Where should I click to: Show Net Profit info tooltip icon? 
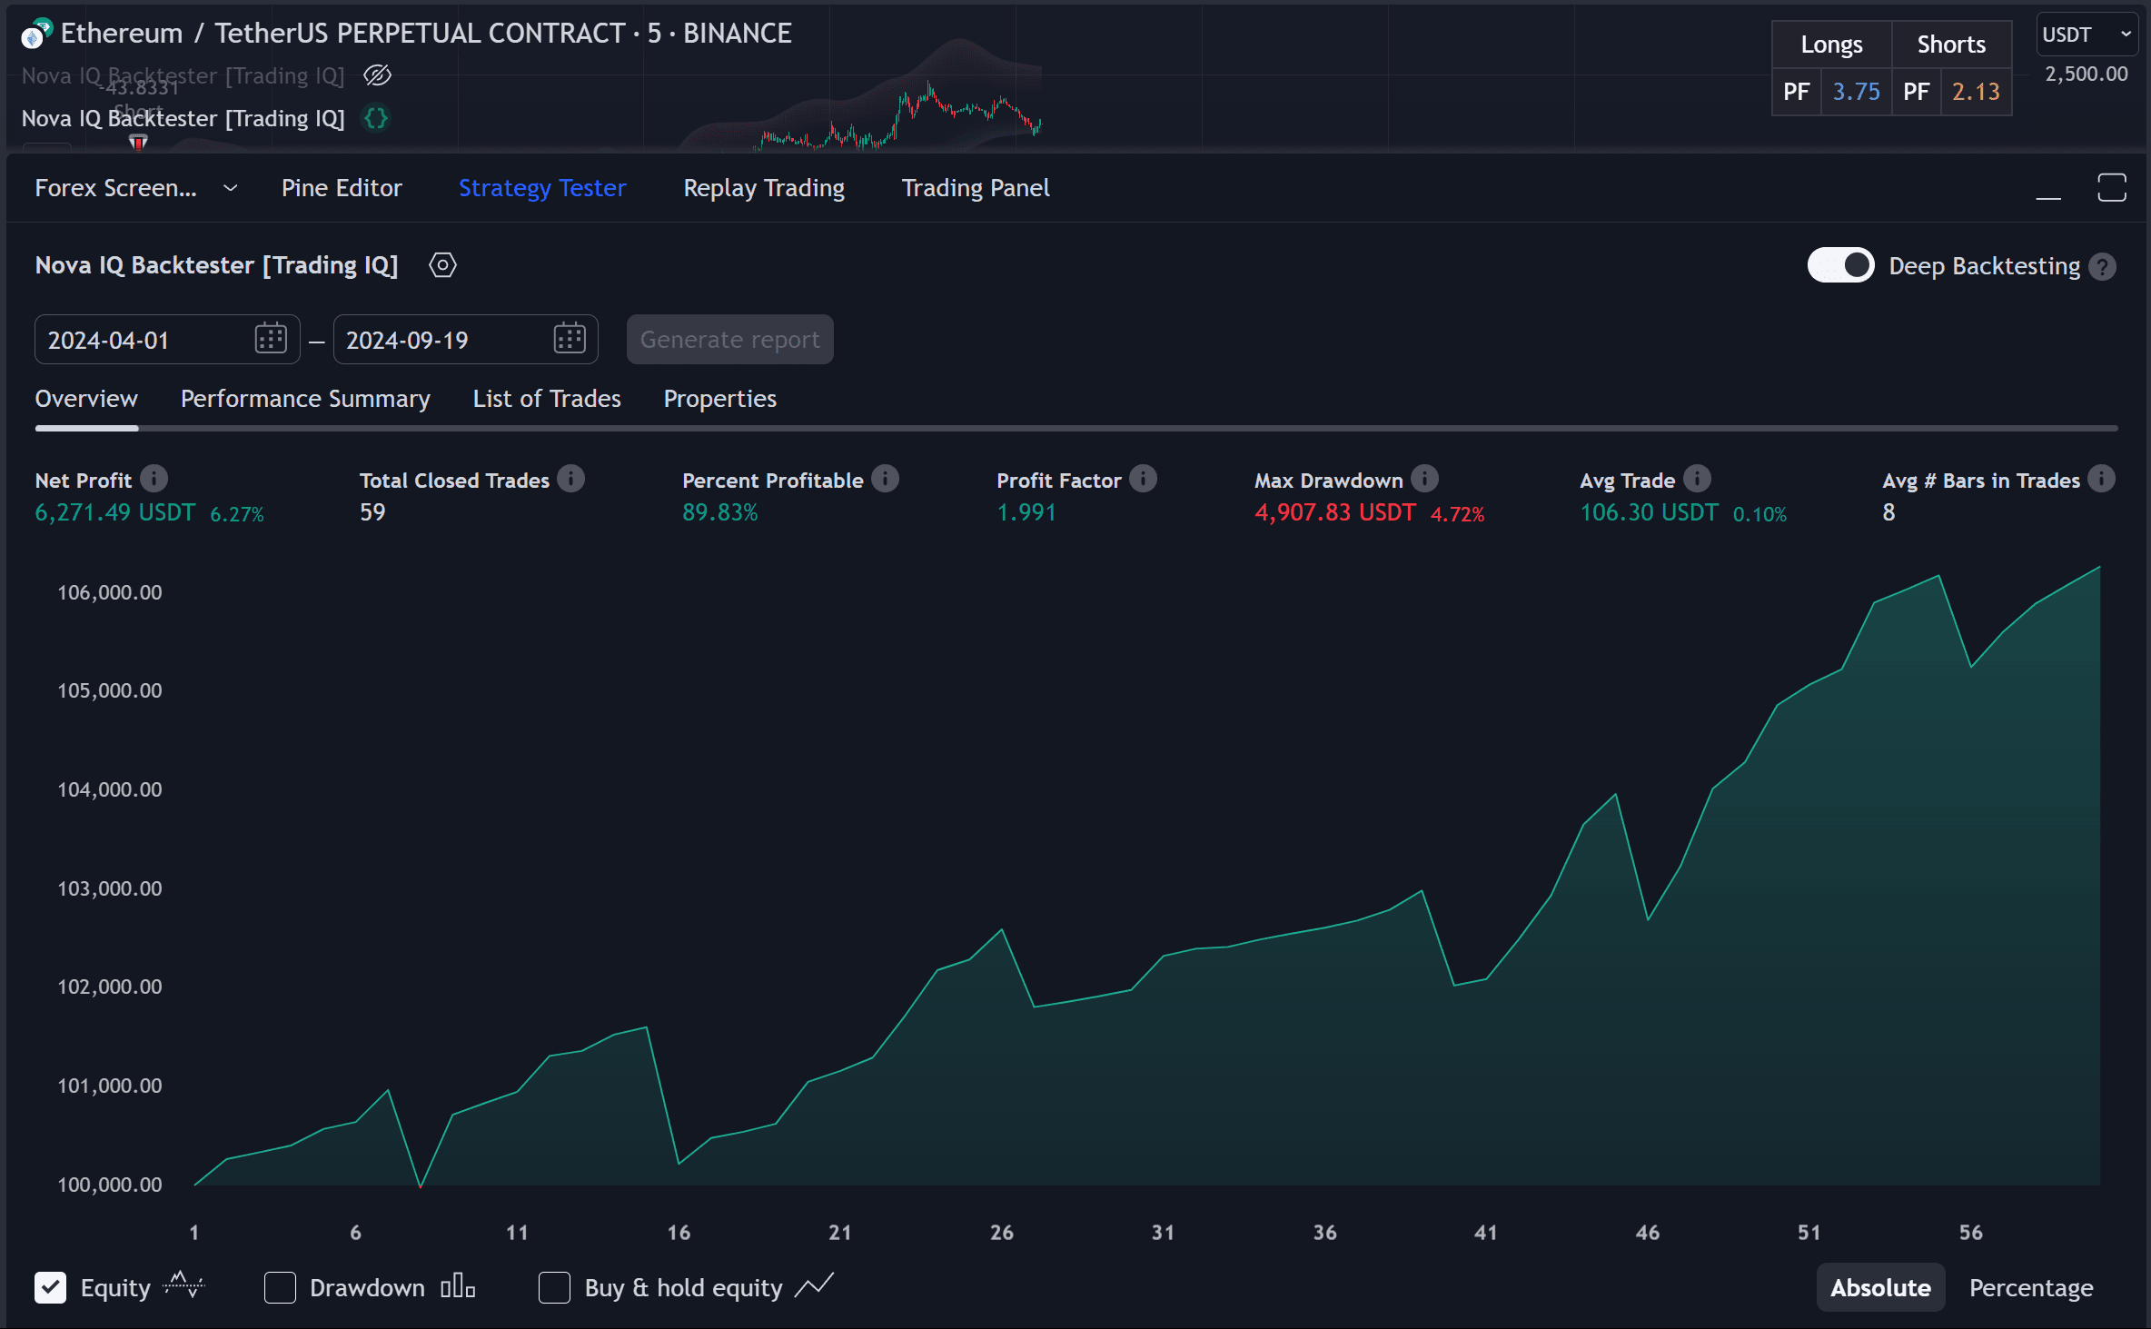(x=154, y=478)
